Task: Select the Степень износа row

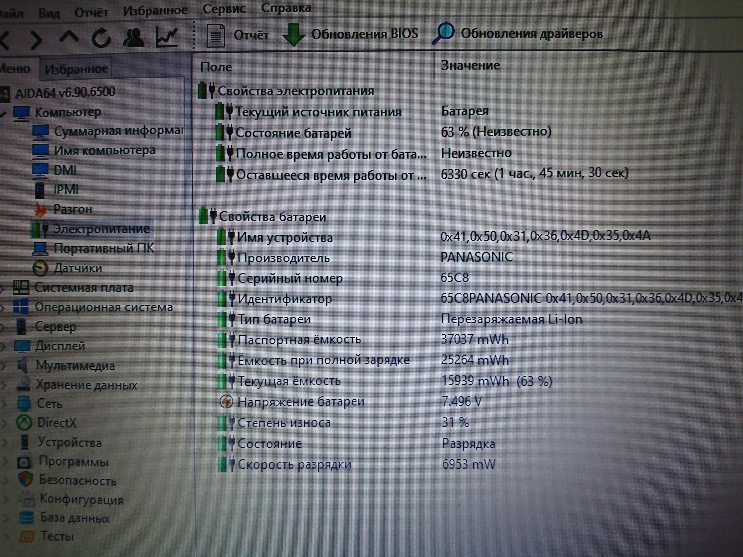Action: tap(469, 422)
